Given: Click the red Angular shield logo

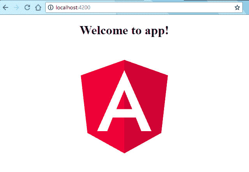Looking at the screenshot, I should (x=124, y=107).
